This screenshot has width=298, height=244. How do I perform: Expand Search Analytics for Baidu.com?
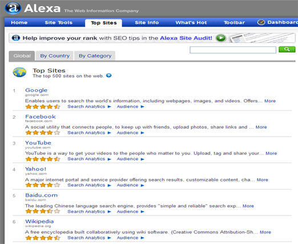pyautogui.click(x=89, y=211)
